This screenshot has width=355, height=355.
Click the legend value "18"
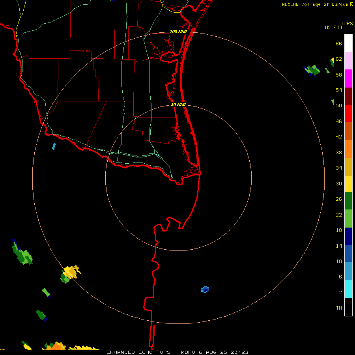[339, 230]
